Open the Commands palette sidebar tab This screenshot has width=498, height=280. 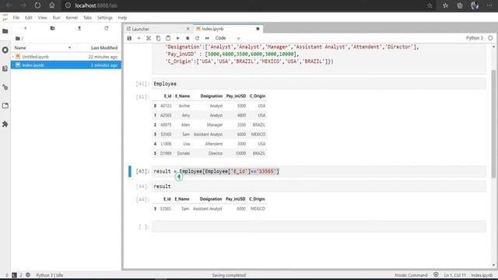(x=5, y=68)
